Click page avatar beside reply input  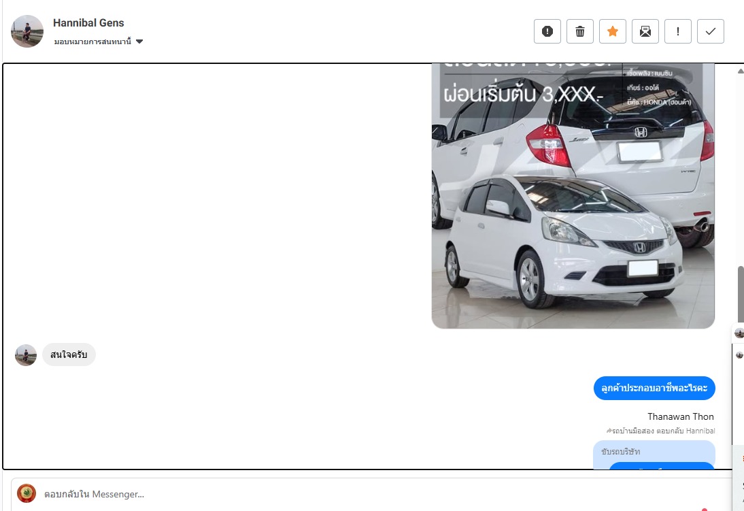27,493
